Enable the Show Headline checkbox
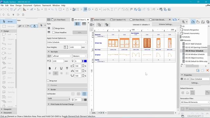Image resolution: width=210 pixels, height=118 pixels. [x=53, y=32]
